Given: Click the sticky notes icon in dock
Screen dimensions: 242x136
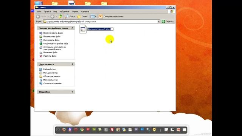Looking at the screenshot, I should click(100, 130).
